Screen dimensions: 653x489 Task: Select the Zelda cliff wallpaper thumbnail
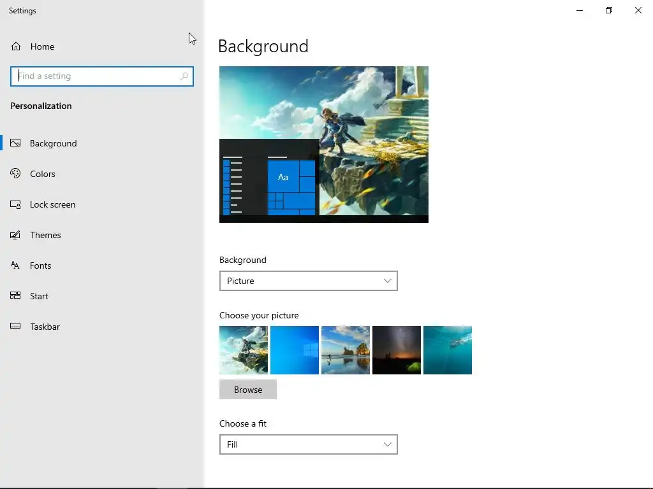point(244,350)
